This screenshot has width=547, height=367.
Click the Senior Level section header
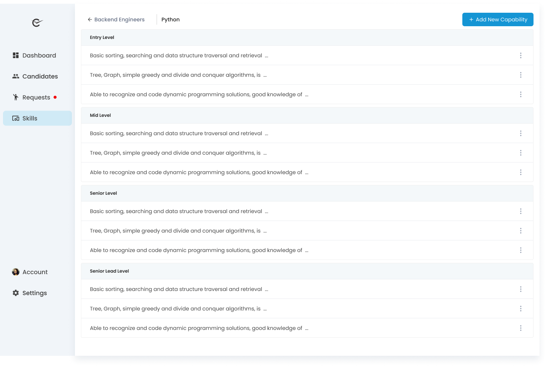click(103, 193)
